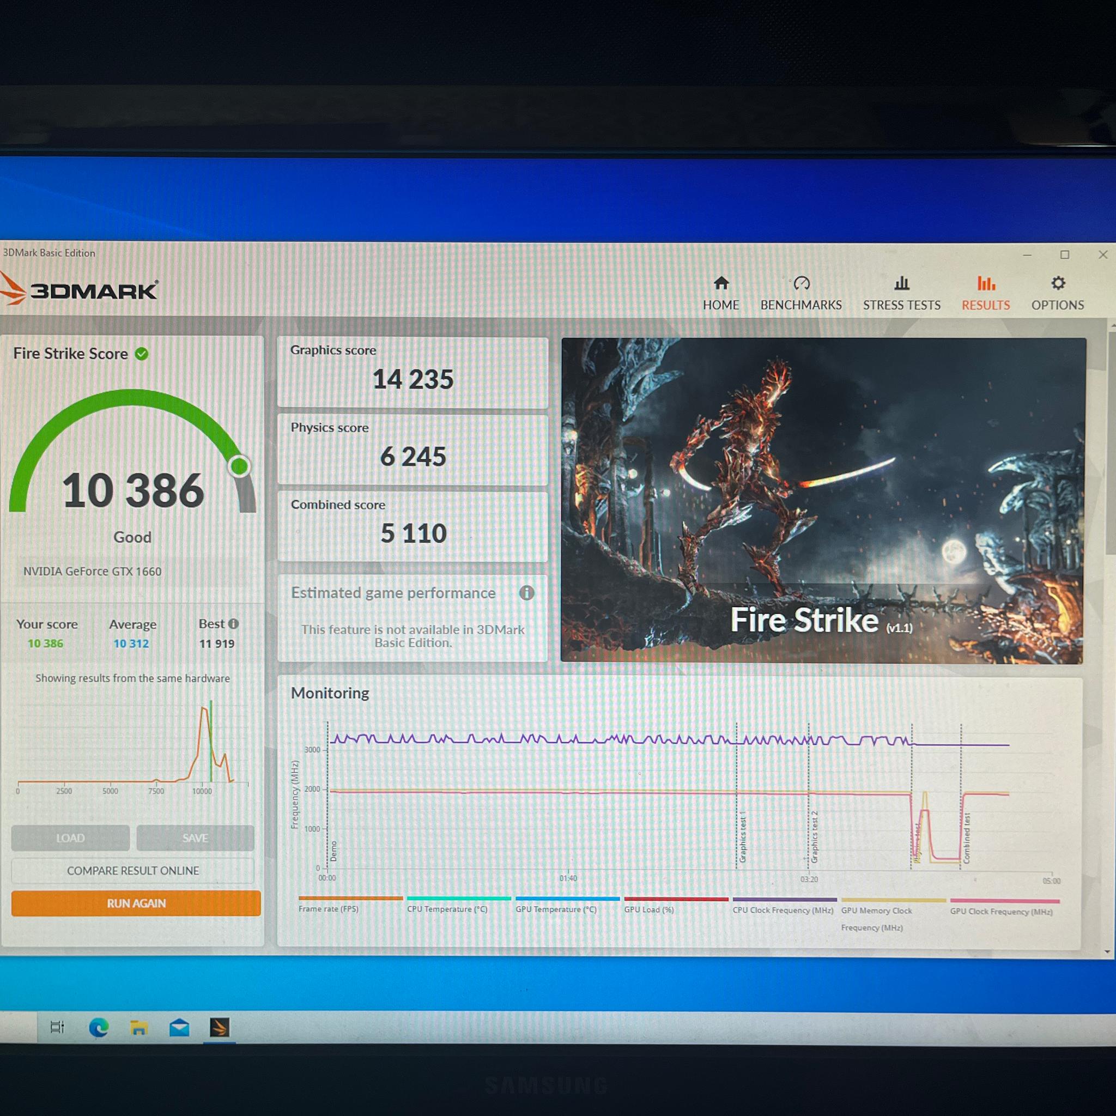Click the home house icon
The image size is (1116, 1116).
[x=721, y=283]
